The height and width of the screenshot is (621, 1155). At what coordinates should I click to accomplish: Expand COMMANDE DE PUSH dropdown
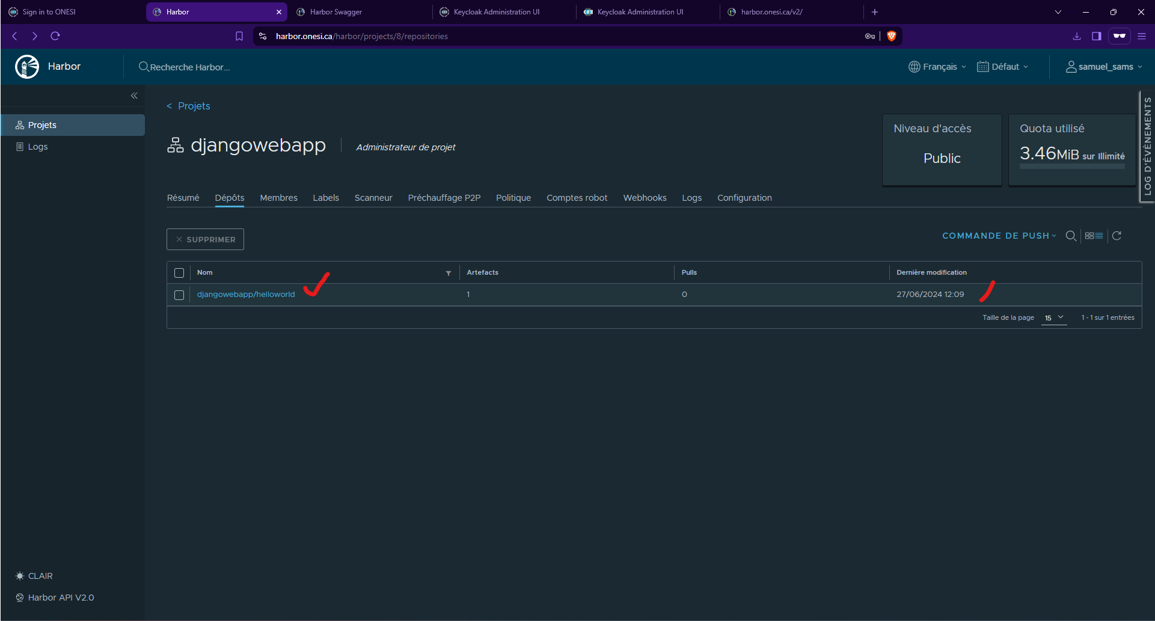coord(999,236)
